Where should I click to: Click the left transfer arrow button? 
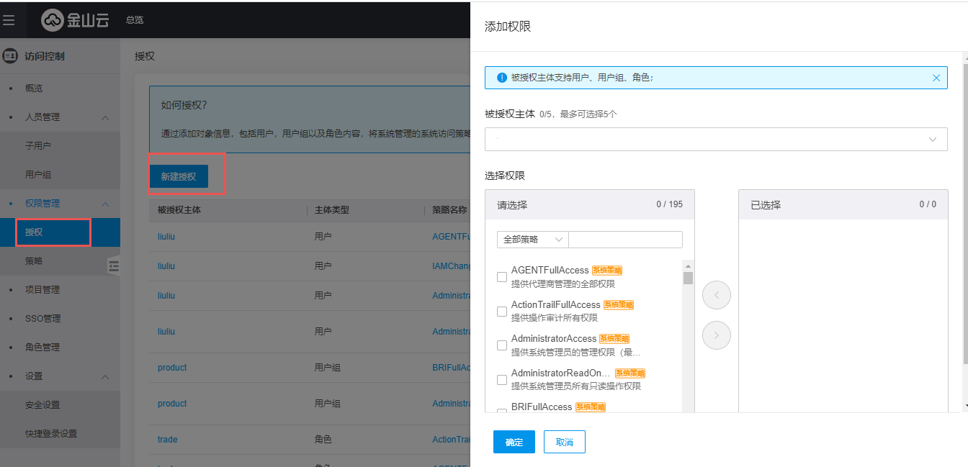pyautogui.click(x=717, y=295)
